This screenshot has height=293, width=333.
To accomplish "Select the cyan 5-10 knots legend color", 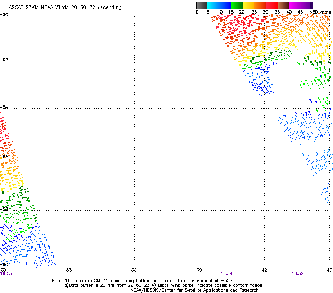I will pyautogui.click(x=213, y=5).
